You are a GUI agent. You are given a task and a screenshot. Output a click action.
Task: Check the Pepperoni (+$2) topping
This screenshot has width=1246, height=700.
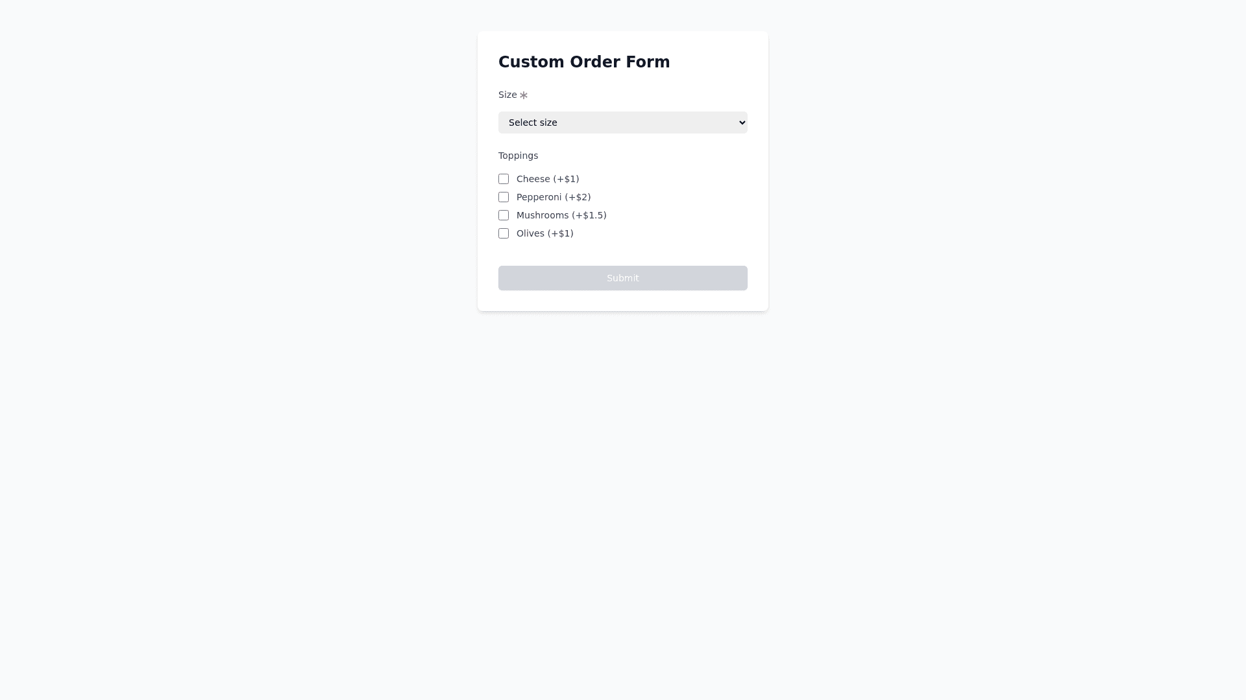point(504,197)
